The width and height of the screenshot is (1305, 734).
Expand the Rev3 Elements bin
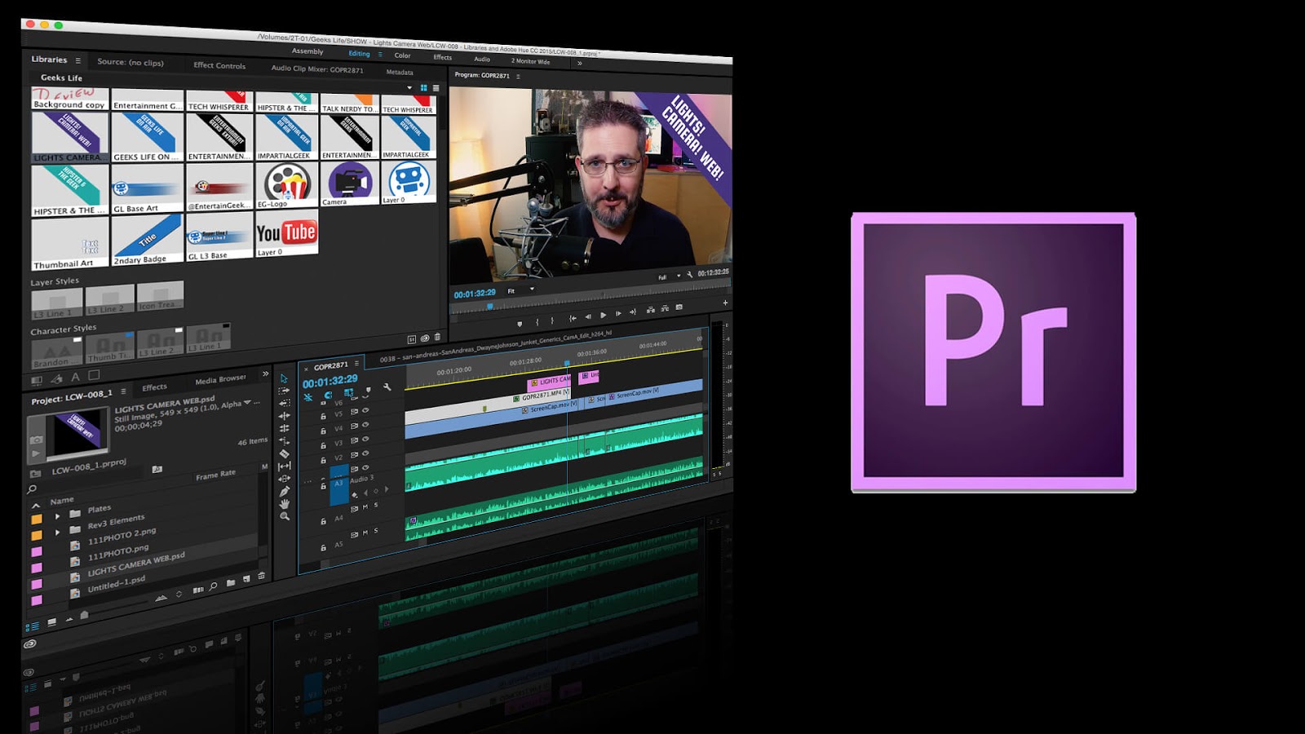click(x=57, y=532)
